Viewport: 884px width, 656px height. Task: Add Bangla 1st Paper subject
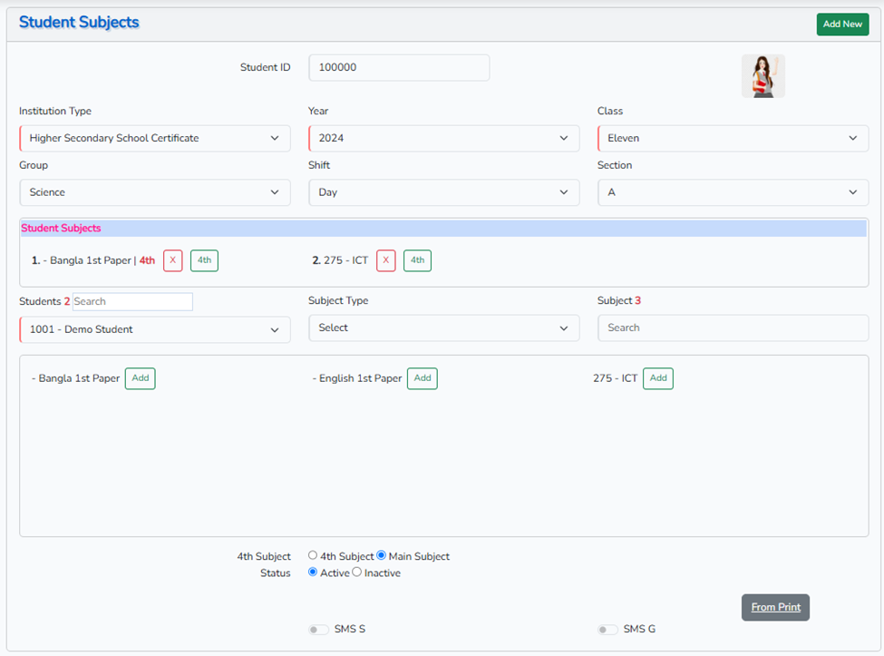140,378
